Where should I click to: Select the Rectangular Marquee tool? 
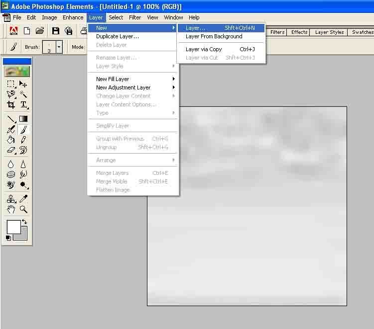coord(11,84)
